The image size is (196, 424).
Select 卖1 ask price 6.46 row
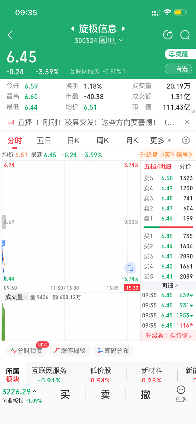point(168,219)
